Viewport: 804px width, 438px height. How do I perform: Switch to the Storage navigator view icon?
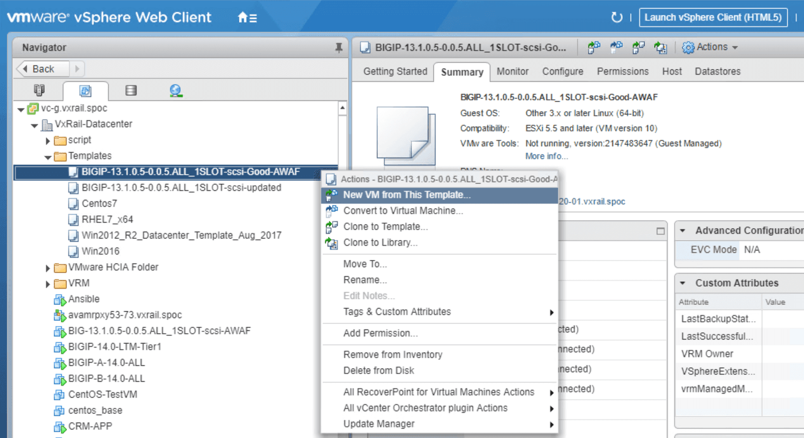point(131,91)
